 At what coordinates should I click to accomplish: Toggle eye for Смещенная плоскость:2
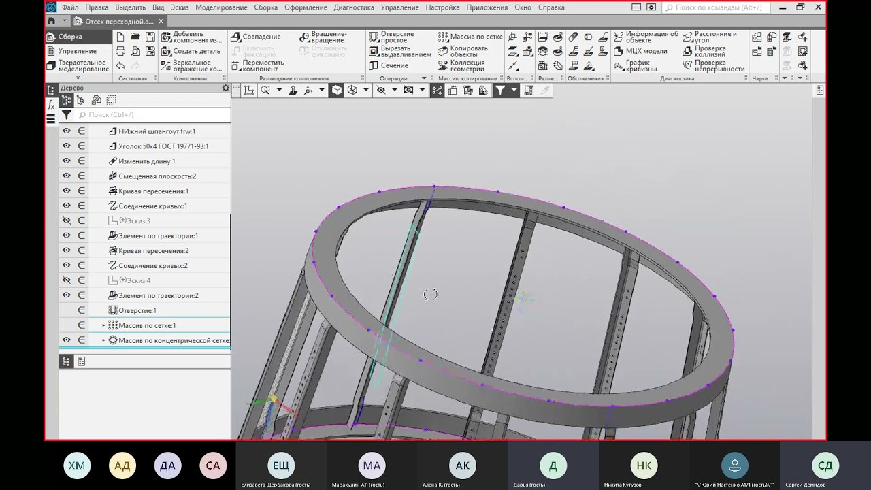(67, 176)
